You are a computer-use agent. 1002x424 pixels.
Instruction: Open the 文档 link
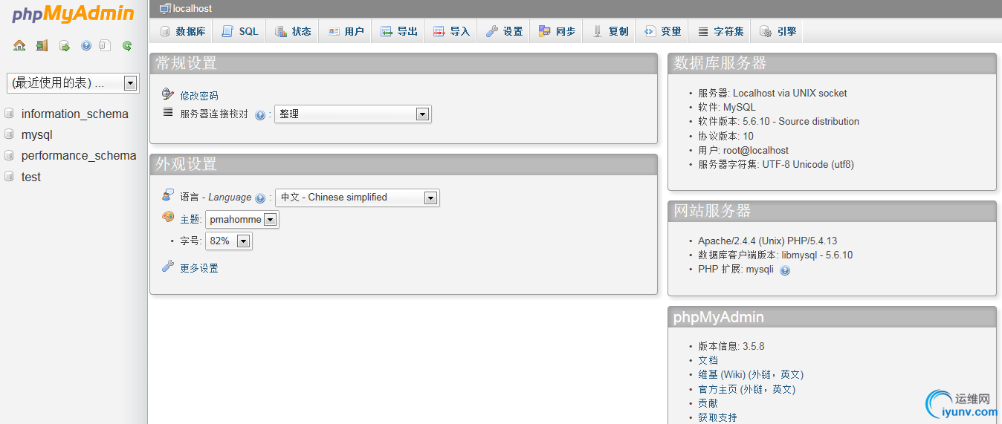coord(708,360)
